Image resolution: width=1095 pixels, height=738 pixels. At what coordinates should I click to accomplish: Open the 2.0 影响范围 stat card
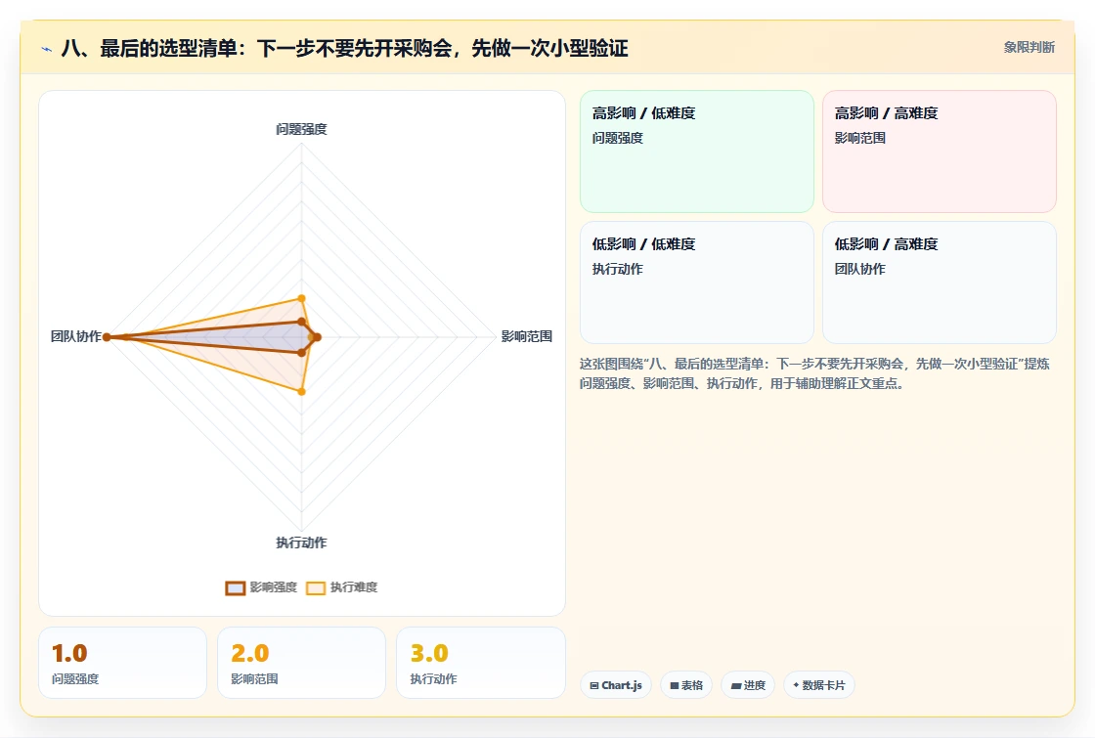(x=302, y=663)
